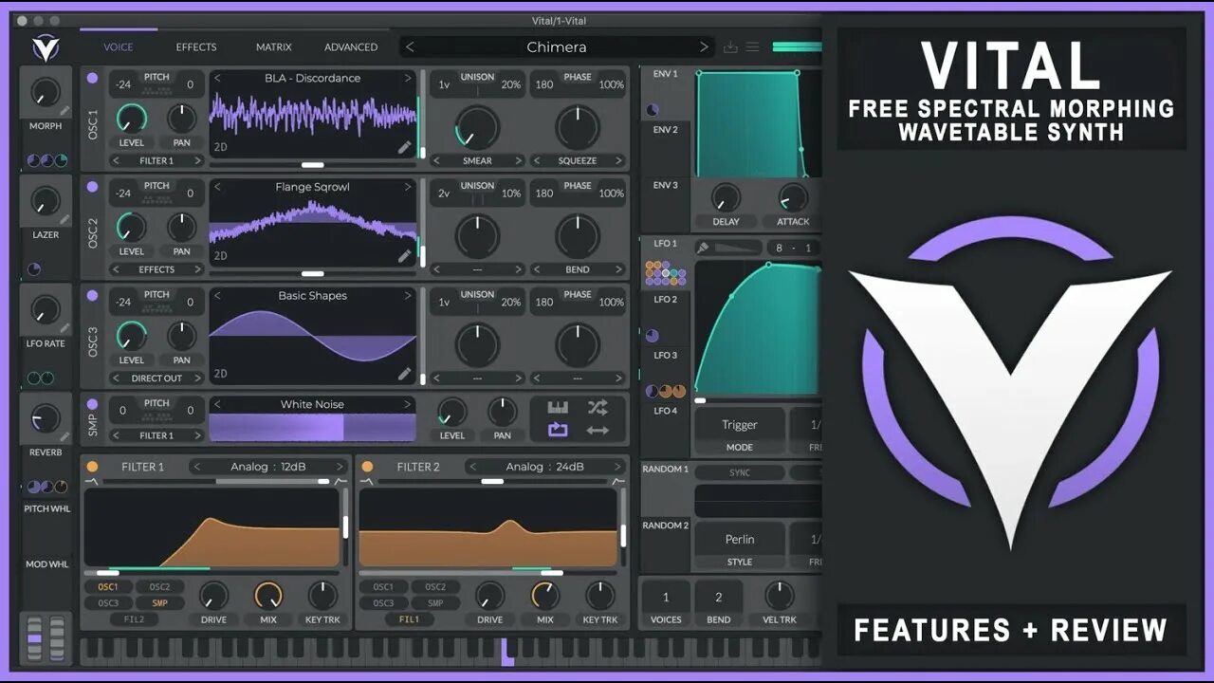Screen dimensions: 1214x683
Task: Click the pencil icon on LFO RATE macro
Action: 64,327
